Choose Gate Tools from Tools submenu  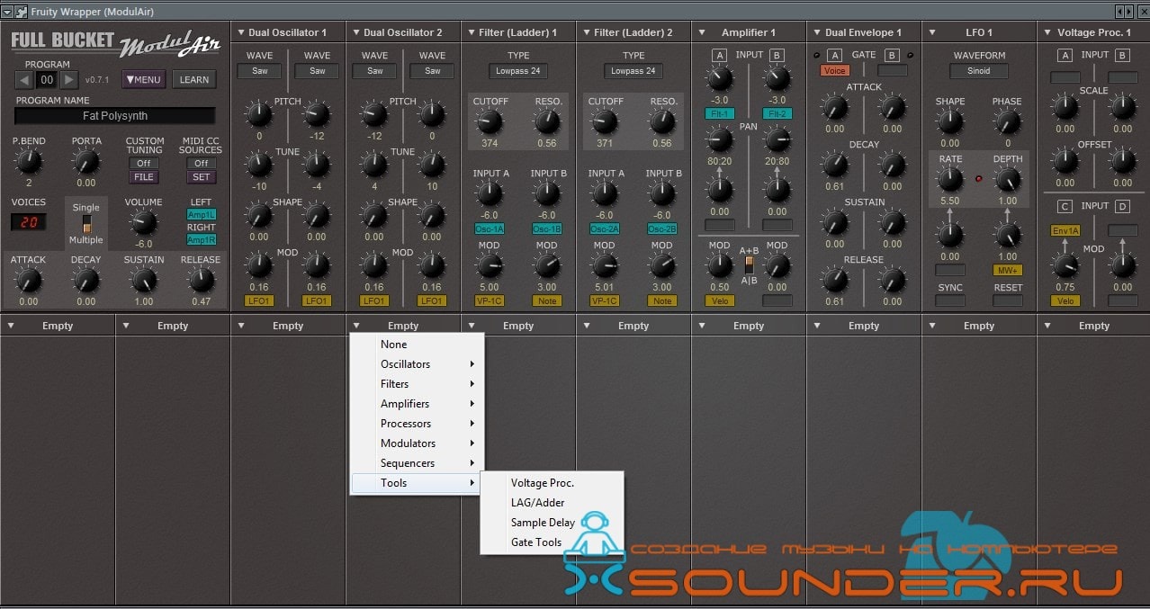point(552,542)
